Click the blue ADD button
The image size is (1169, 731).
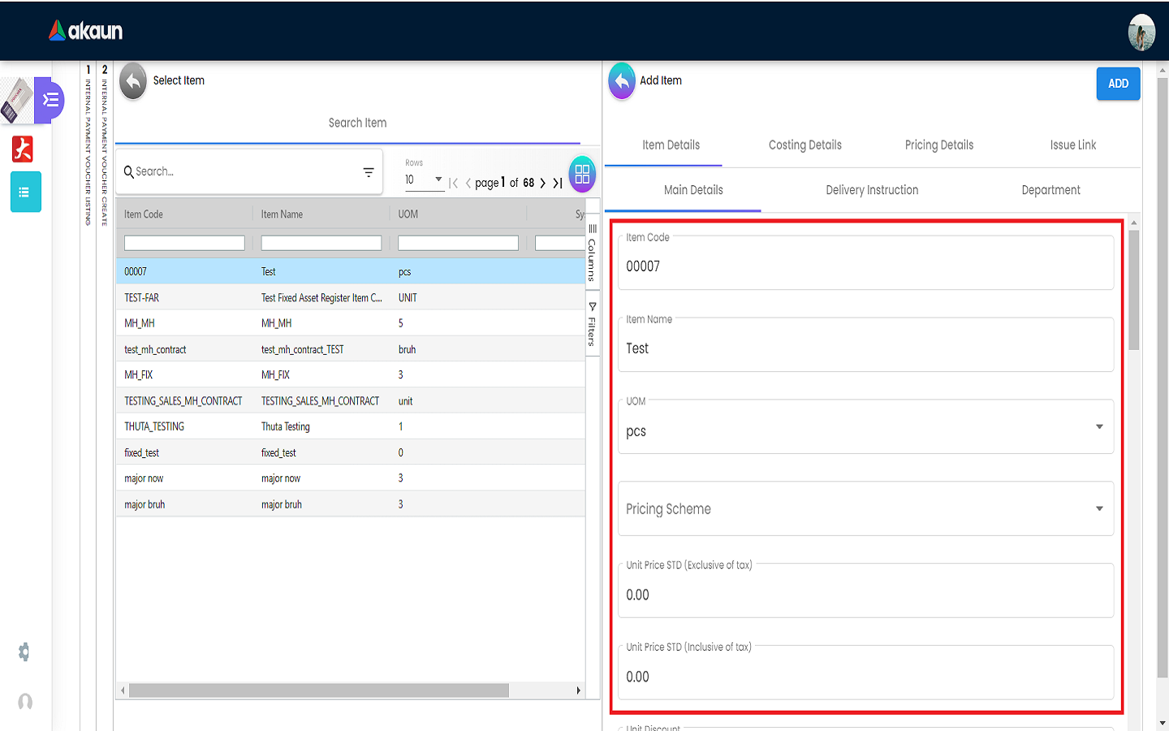click(x=1118, y=84)
